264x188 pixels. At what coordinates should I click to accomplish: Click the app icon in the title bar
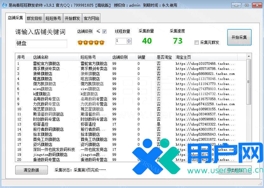coord(4,5)
